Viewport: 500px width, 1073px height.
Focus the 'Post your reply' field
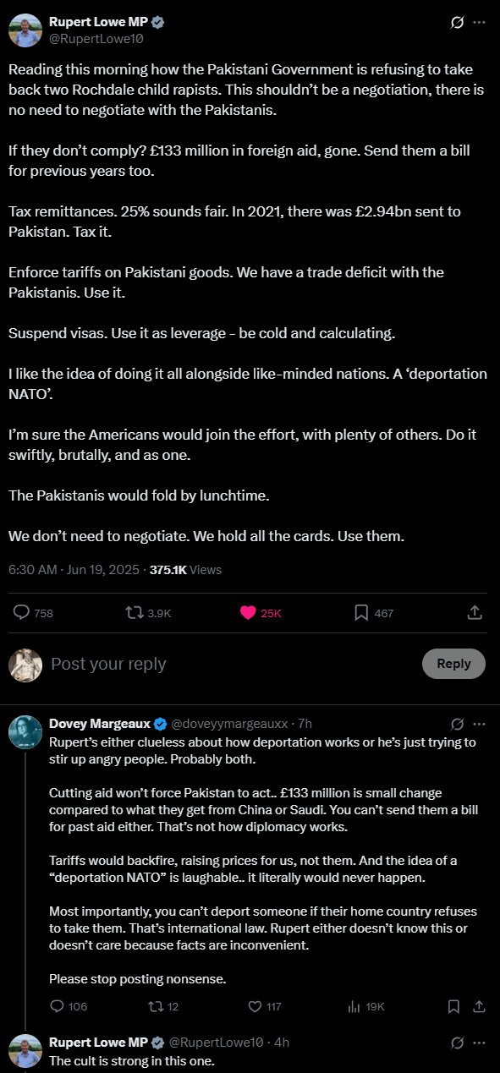tap(228, 664)
